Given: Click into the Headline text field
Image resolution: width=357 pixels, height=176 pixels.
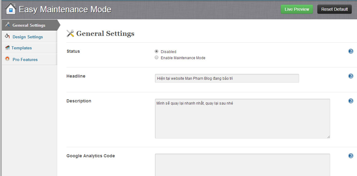Looking at the screenshot, I should (227, 78).
